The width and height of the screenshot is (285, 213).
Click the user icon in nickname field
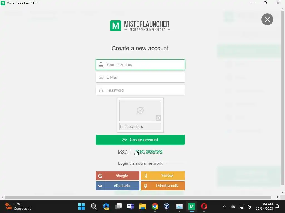click(101, 65)
